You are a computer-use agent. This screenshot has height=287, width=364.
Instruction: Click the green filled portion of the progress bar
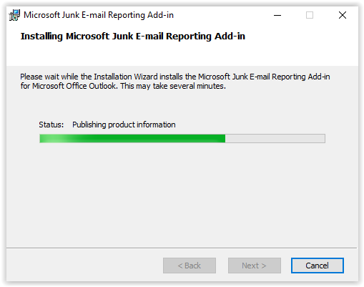pyautogui.click(x=132, y=138)
